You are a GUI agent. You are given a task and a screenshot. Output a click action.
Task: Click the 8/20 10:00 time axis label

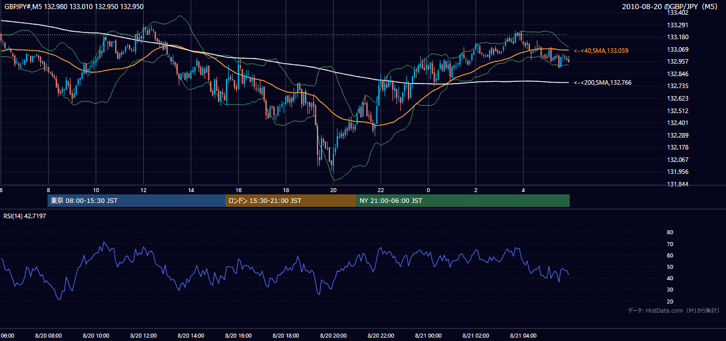point(95,335)
